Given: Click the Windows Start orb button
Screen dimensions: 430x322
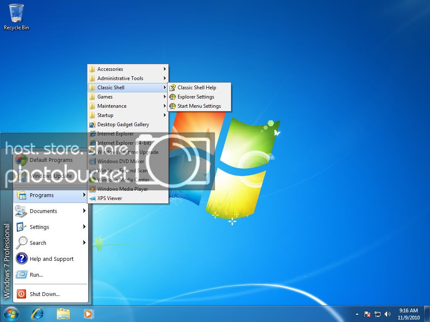Looking at the screenshot, I should pyautogui.click(x=11, y=314).
